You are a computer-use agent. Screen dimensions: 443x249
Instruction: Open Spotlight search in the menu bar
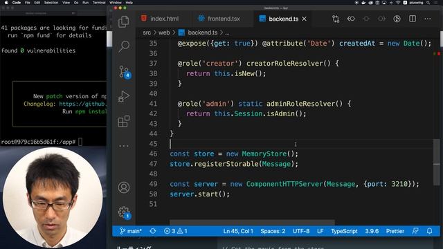[x=428, y=3]
